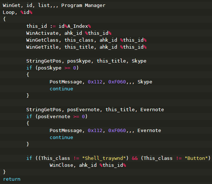Click the 0x112 value in Skype PostMessage

tap(95, 82)
